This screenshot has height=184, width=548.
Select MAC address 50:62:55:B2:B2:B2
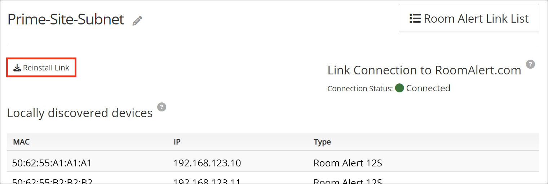tap(52, 181)
